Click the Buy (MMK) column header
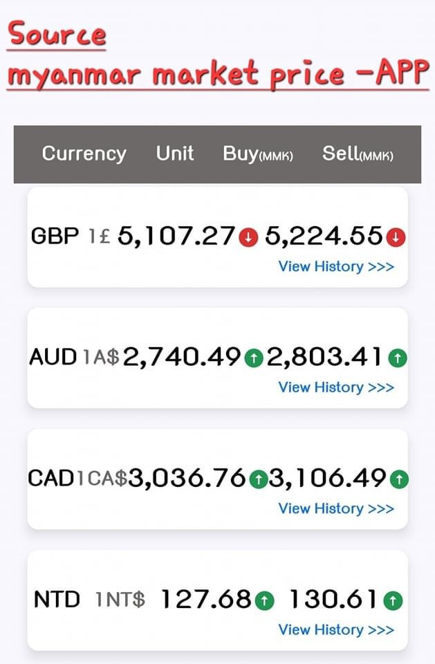The height and width of the screenshot is (664, 435). tap(258, 154)
